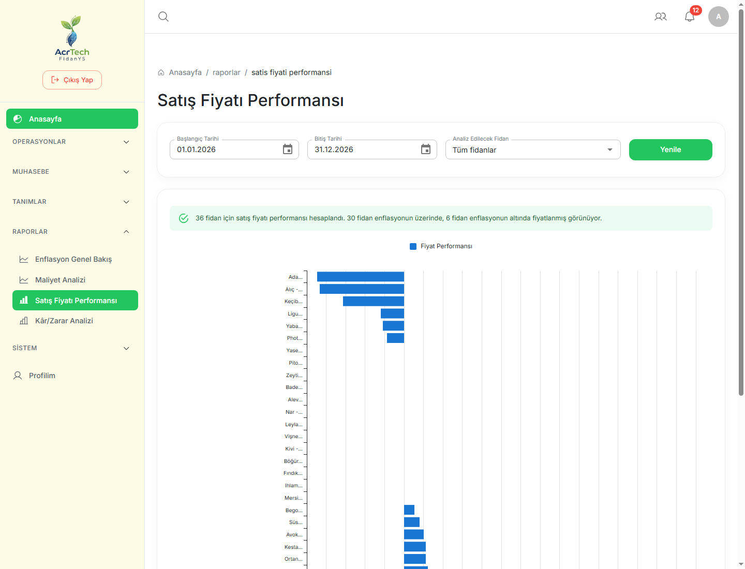Click the 'Ihlam...' axis label
The height and width of the screenshot is (569, 745).
(294, 486)
